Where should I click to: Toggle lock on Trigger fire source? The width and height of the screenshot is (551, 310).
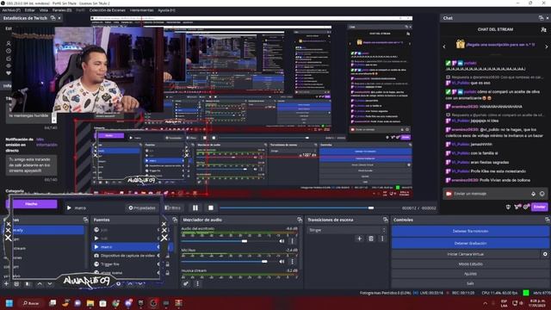point(168,264)
